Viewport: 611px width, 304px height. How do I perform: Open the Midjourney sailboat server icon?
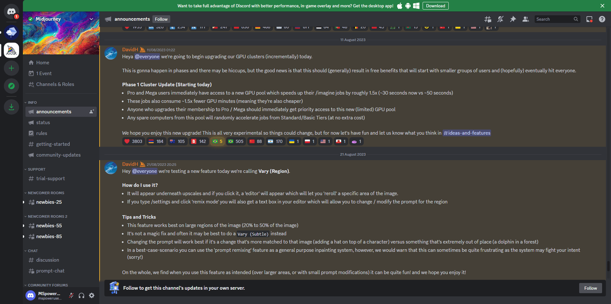11,50
